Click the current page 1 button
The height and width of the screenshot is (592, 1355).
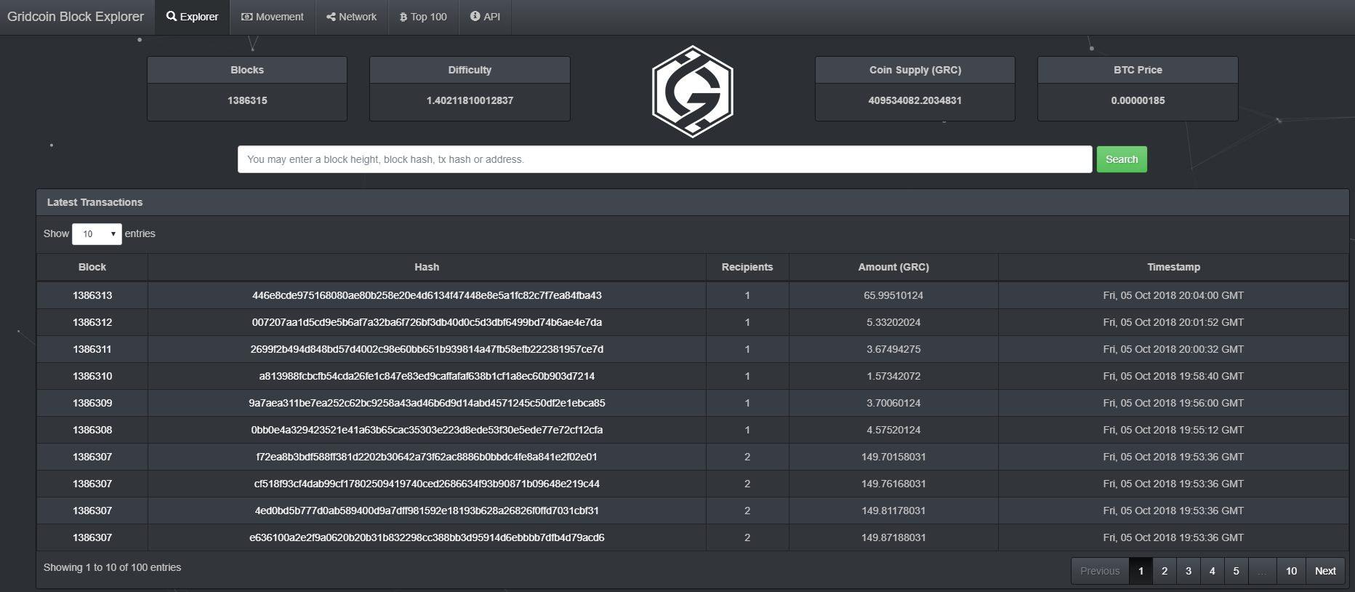(1141, 571)
